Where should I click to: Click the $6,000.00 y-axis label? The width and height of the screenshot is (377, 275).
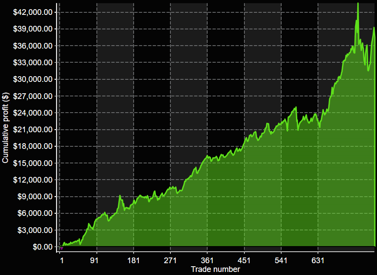35,213
